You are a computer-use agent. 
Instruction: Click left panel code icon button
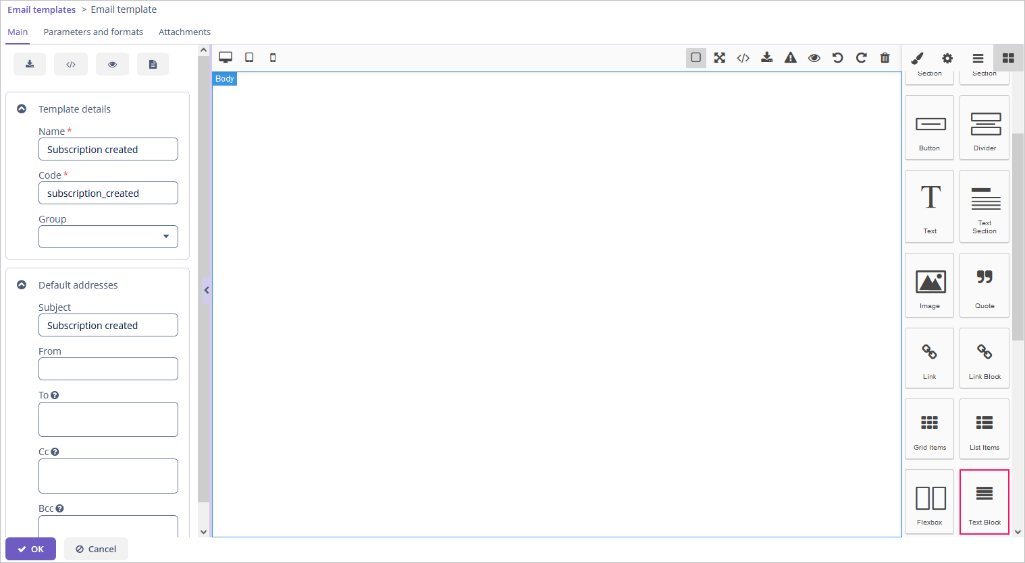71,64
